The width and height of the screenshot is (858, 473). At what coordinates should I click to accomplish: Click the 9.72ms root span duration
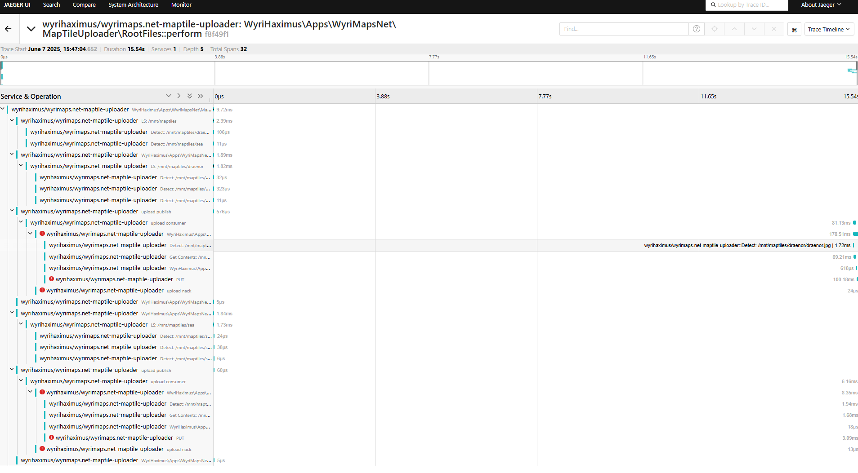[224, 110]
